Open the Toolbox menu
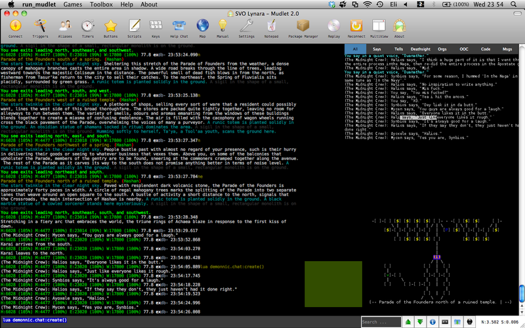The height and width of the screenshot is (328, 525). (x=101, y=5)
